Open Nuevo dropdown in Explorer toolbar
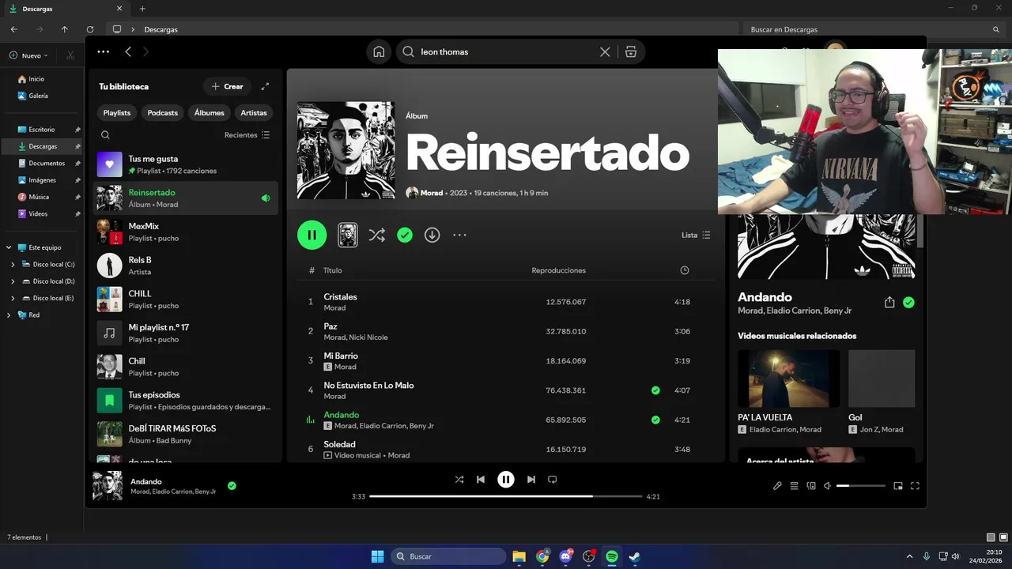1012x569 pixels. (x=29, y=55)
